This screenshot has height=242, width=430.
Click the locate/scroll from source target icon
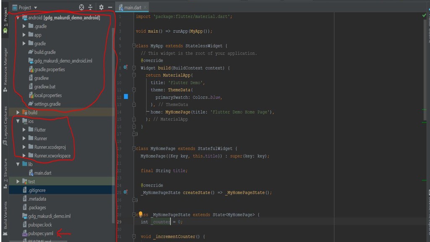(81, 7)
